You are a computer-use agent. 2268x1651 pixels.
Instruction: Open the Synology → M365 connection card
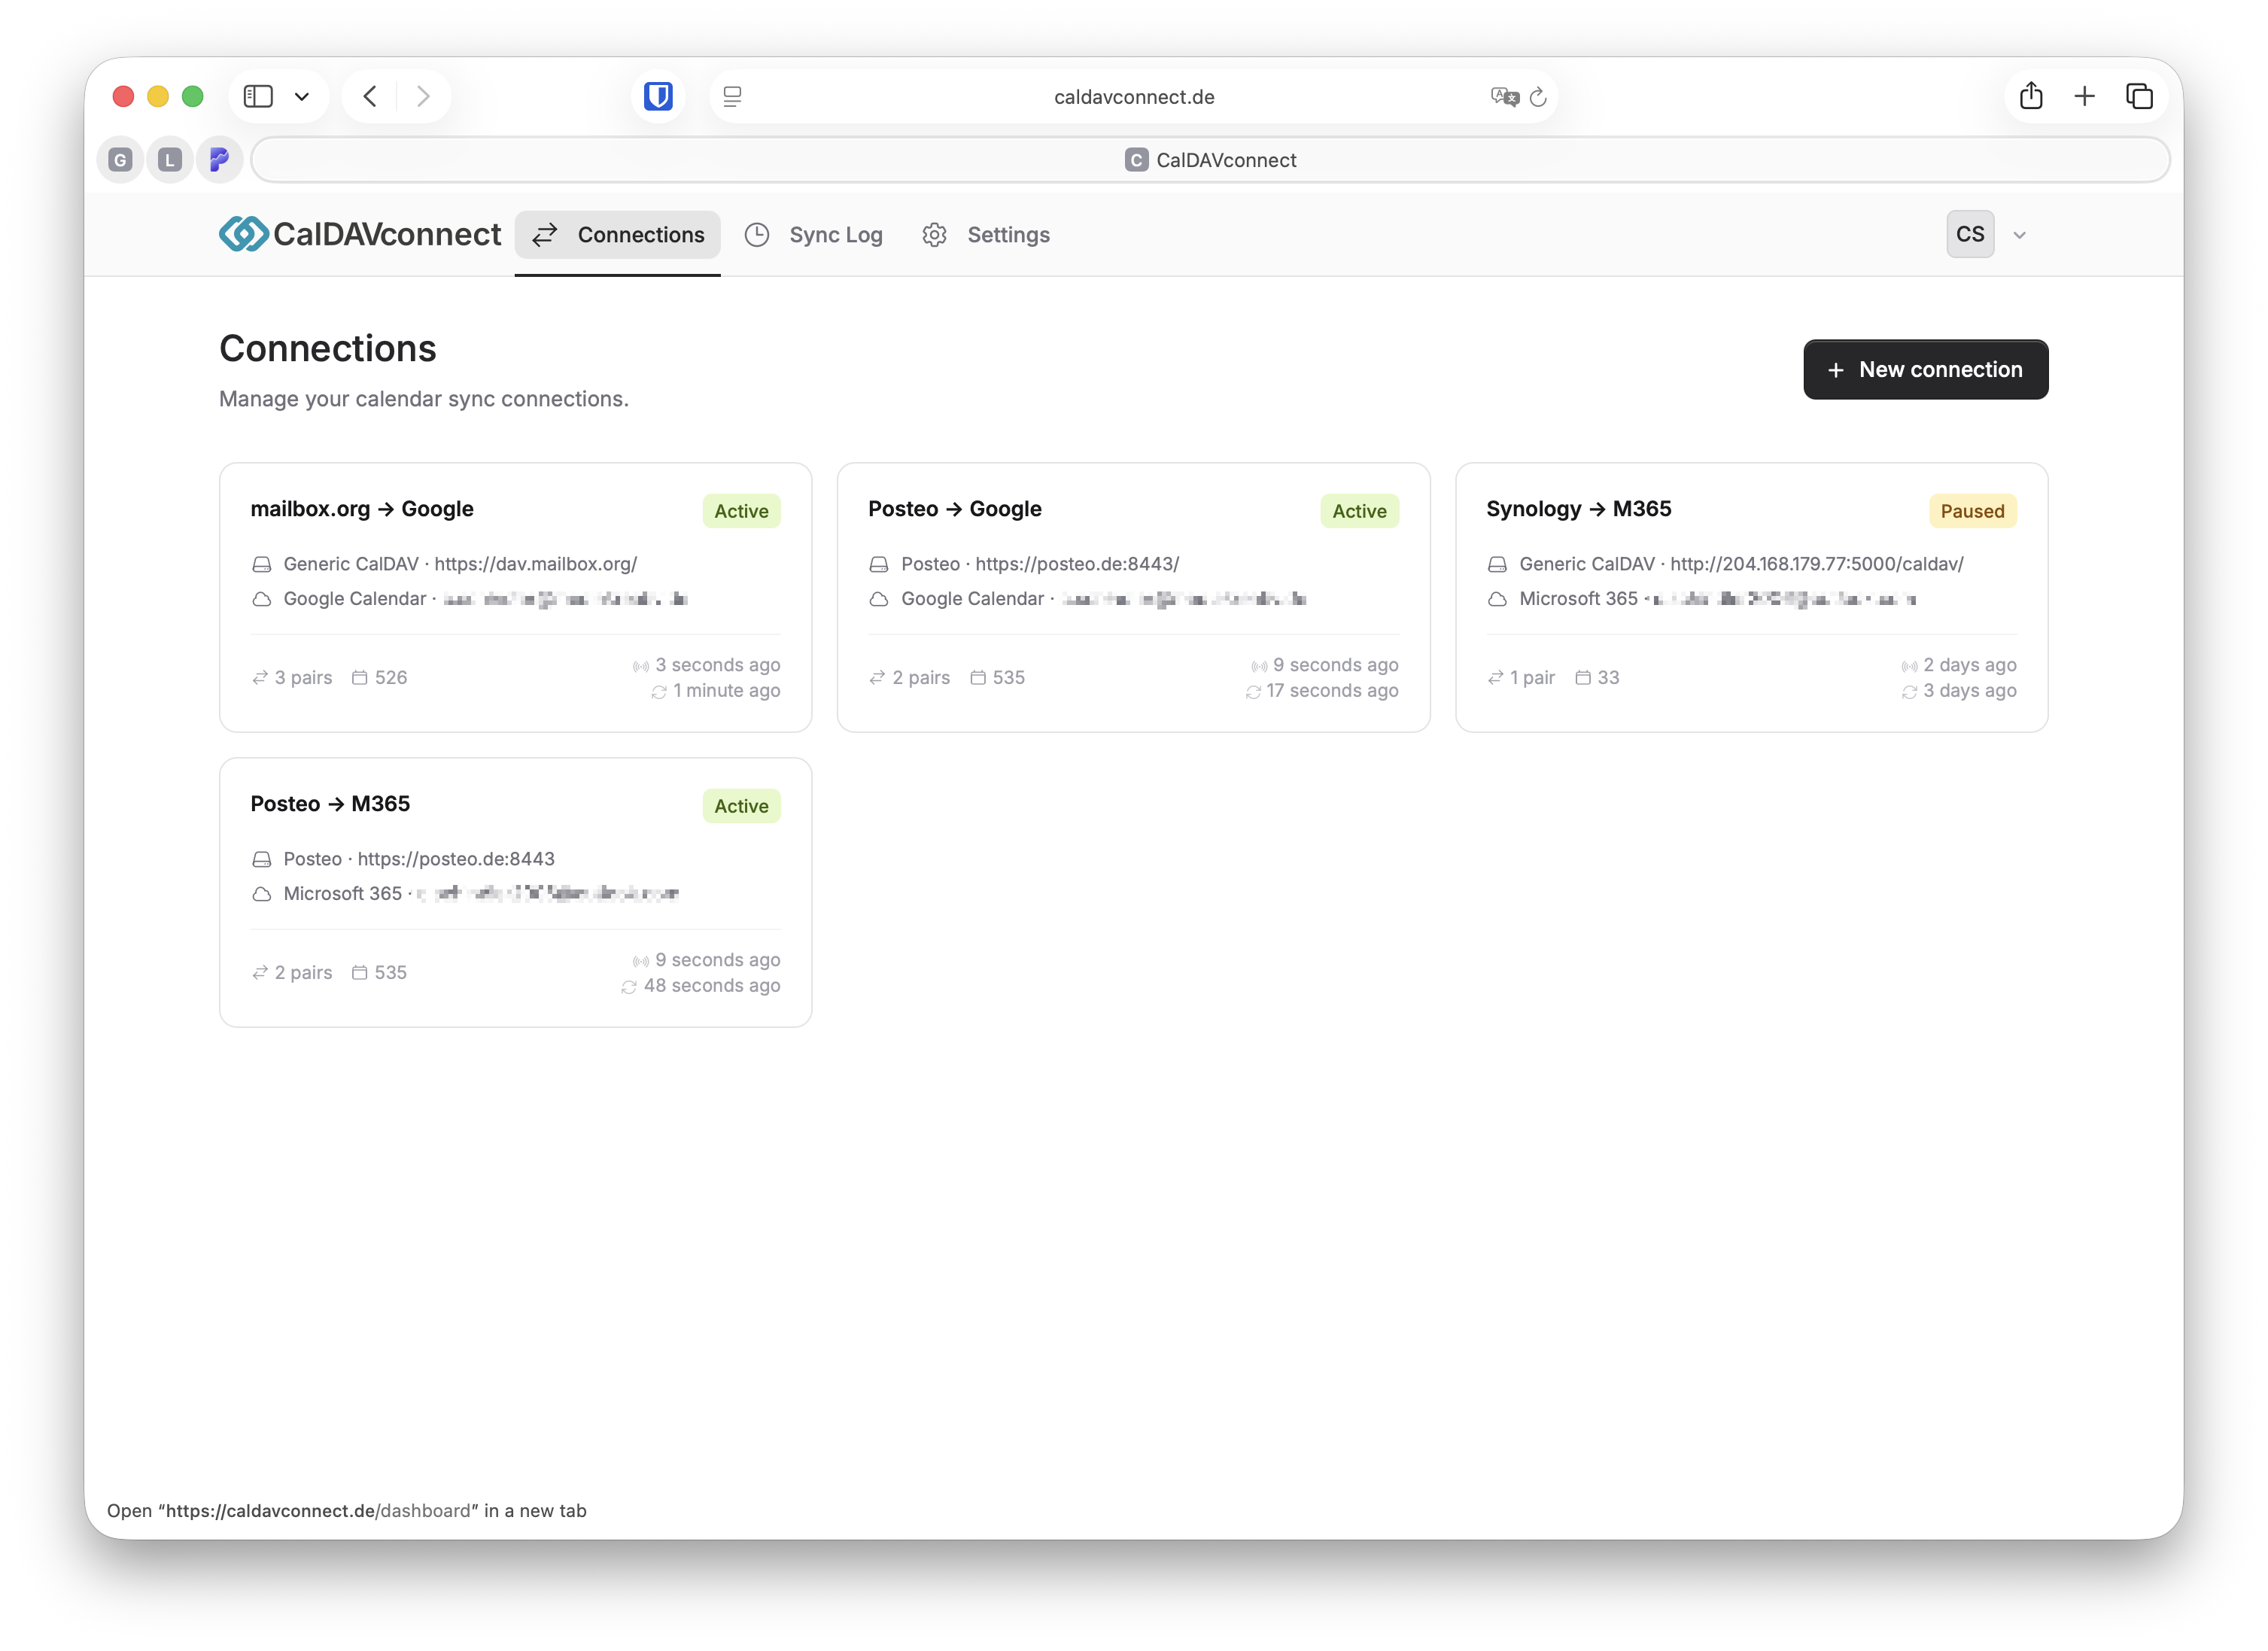1577,509
